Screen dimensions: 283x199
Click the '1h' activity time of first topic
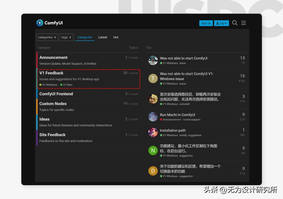coord(243,63)
